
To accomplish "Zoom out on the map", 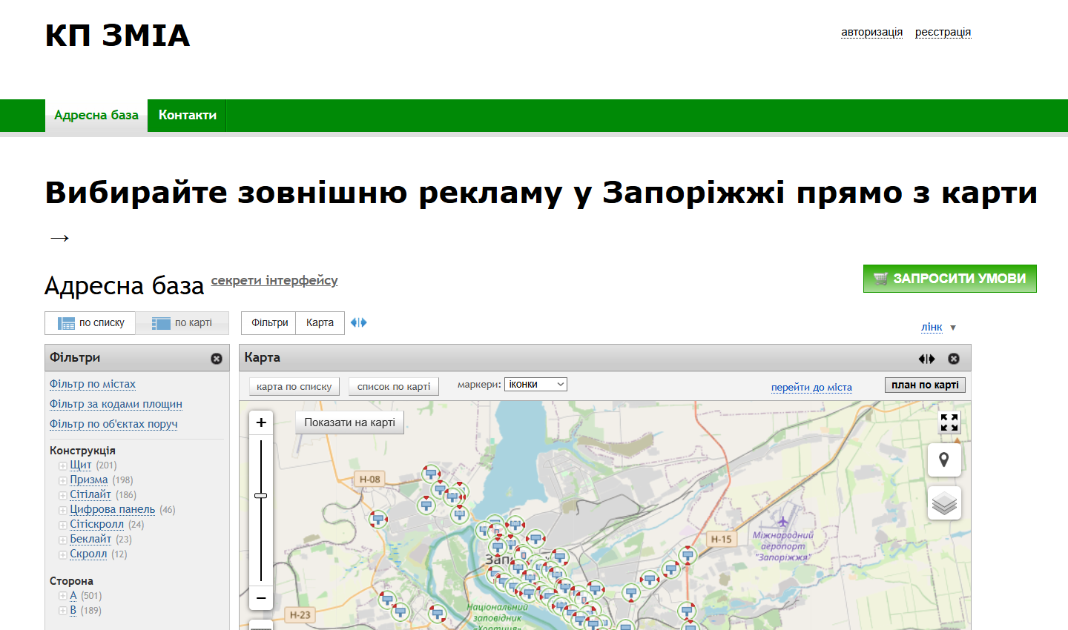I will [x=261, y=597].
